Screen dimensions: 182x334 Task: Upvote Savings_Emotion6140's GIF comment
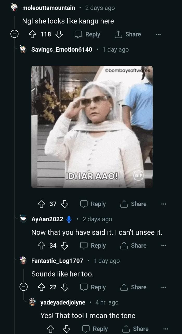pyautogui.click(x=42, y=204)
